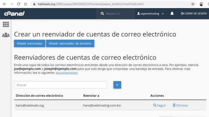209x117 pixels.
Task: Bookmark this page with the star
Action: coord(193,4)
